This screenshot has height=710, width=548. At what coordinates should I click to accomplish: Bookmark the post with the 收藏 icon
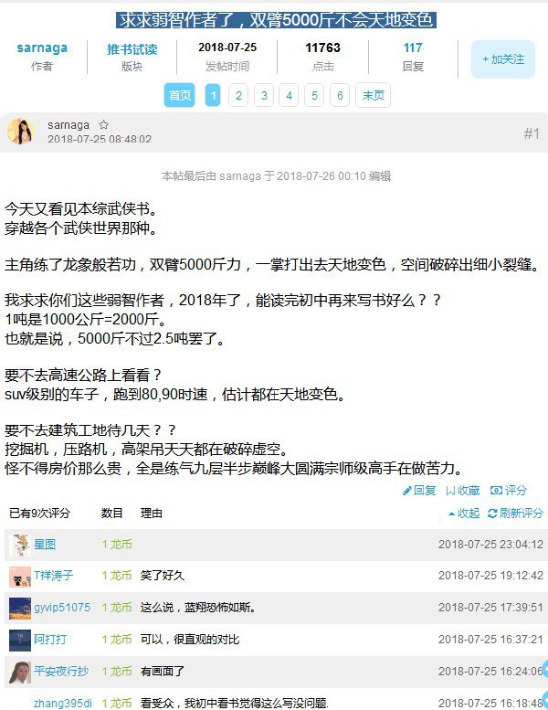coord(450,491)
